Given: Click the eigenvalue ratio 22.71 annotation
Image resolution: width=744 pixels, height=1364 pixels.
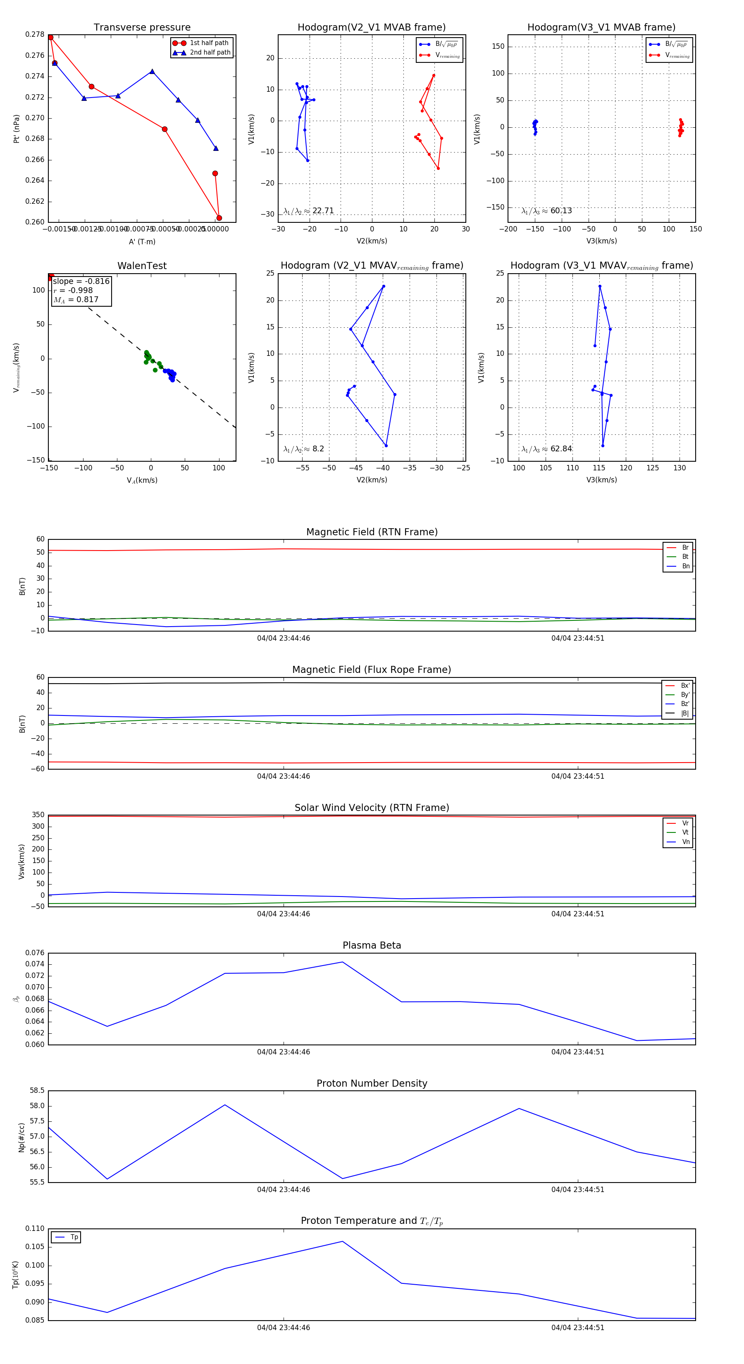Looking at the screenshot, I should pyautogui.click(x=309, y=211).
